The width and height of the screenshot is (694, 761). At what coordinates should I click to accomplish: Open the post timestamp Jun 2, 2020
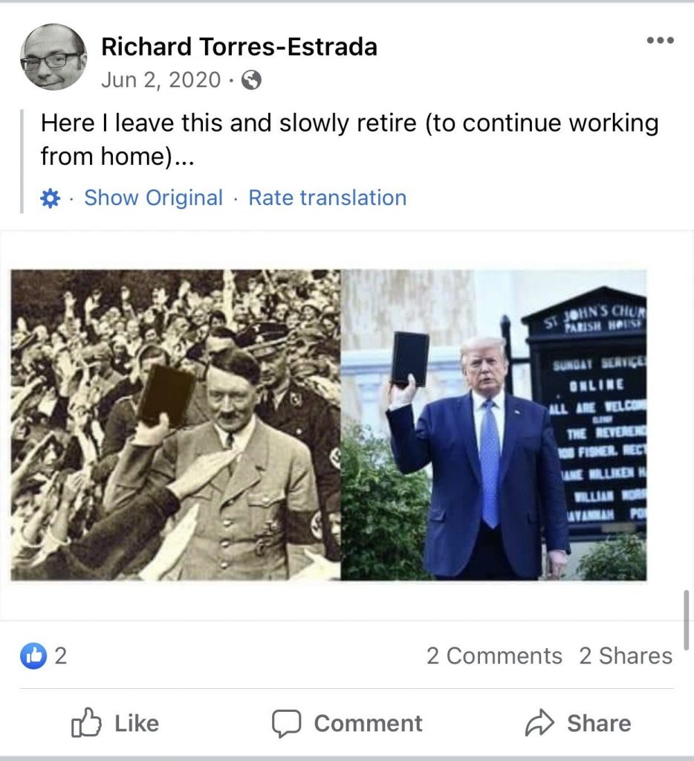click(x=161, y=80)
